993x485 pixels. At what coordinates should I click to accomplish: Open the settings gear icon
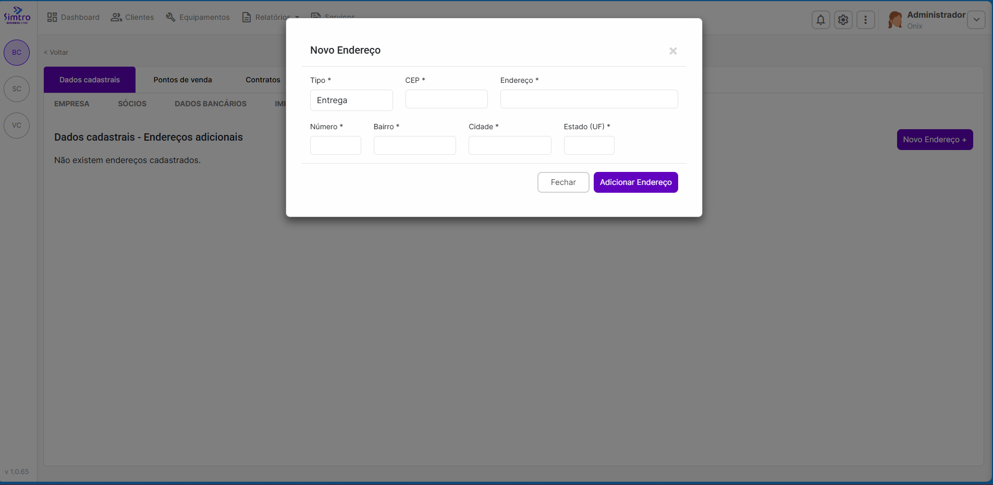(x=843, y=20)
